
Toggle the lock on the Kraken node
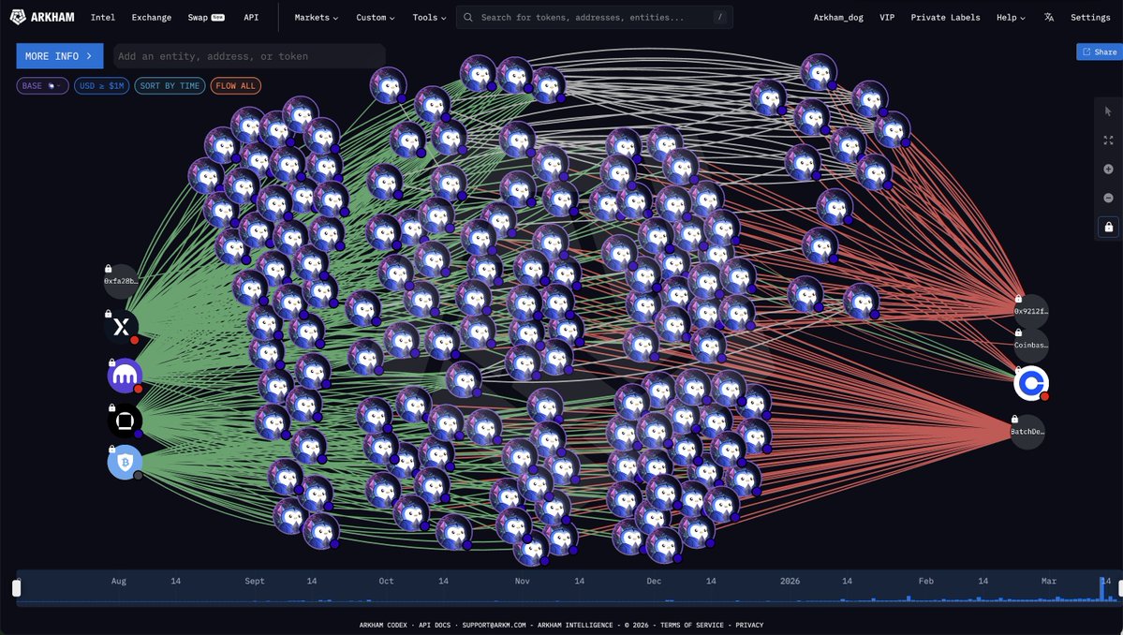pyautogui.click(x=111, y=362)
